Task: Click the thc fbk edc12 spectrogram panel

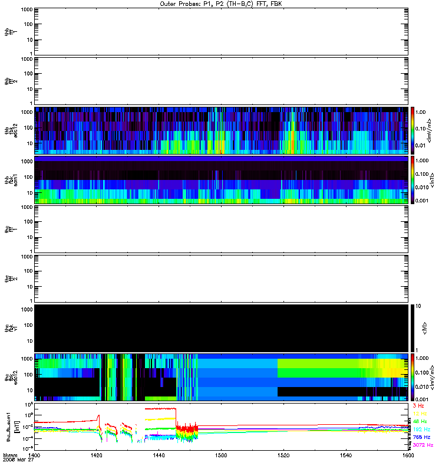Action: point(221,378)
